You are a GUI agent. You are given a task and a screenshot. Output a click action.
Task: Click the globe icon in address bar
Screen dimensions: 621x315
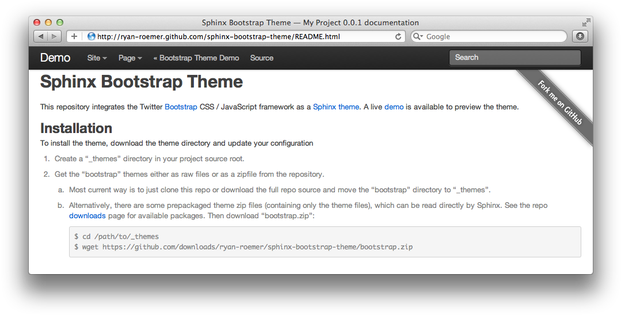[x=91, y=36]
